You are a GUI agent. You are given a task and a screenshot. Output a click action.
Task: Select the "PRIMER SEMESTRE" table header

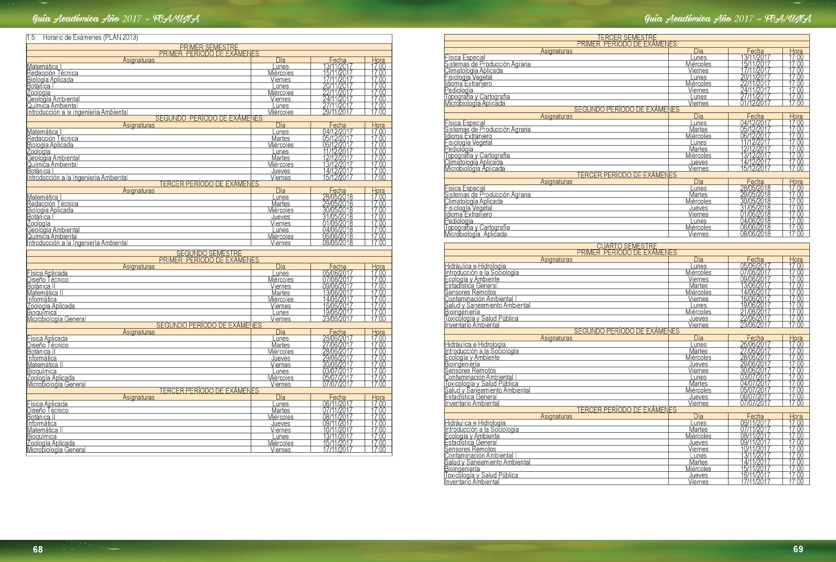[209, 47]
